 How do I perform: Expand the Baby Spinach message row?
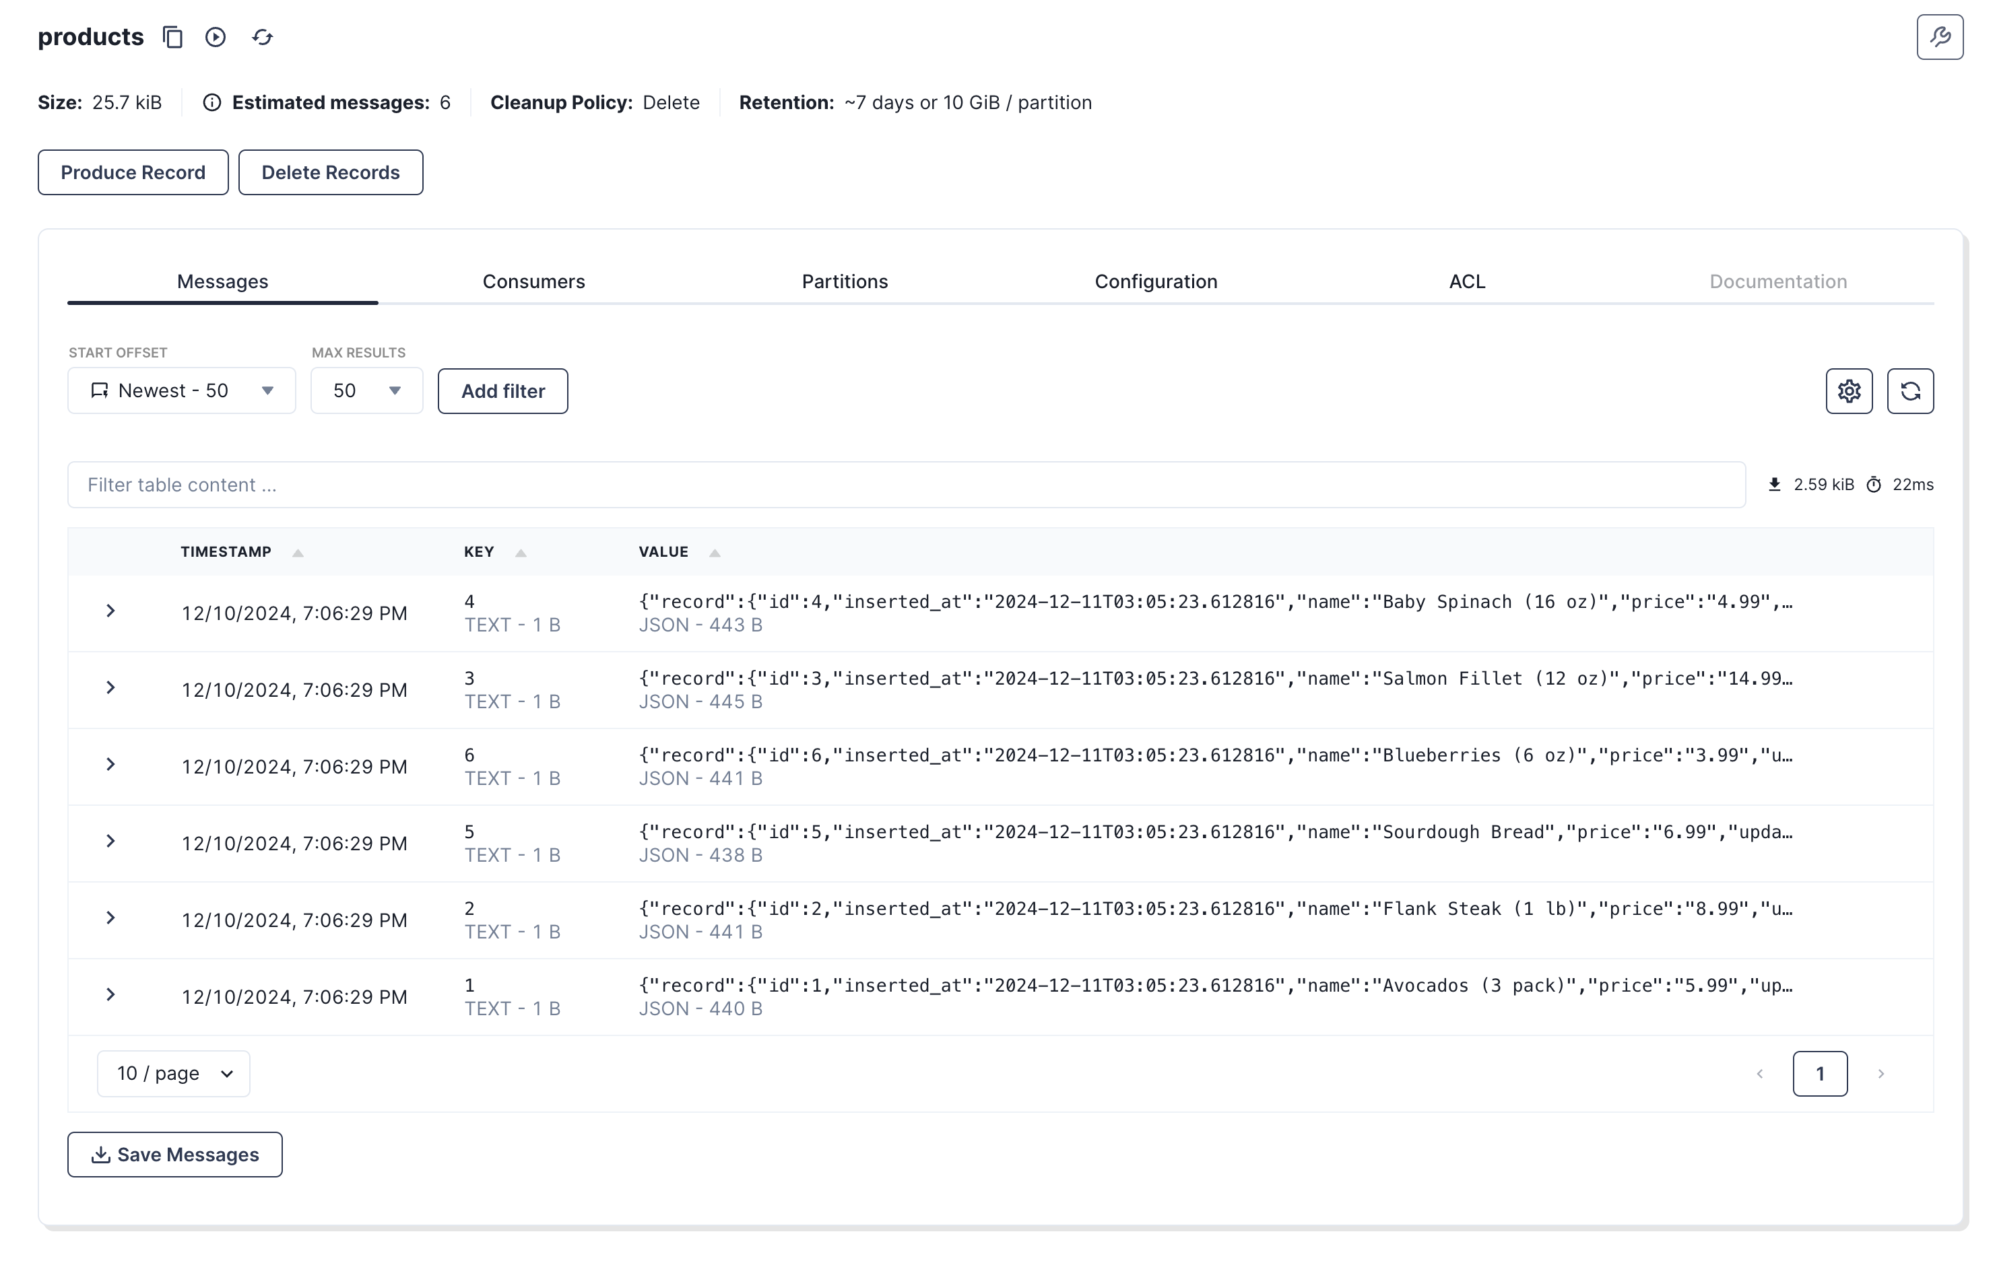[110, 611]
